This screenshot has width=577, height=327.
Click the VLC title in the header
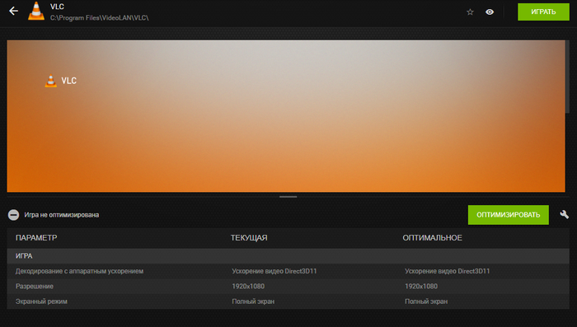[x=57, y=7]
